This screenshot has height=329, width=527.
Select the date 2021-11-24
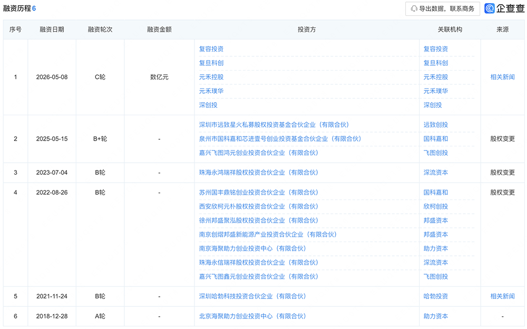pyautogui.click(x=52, y=296)
